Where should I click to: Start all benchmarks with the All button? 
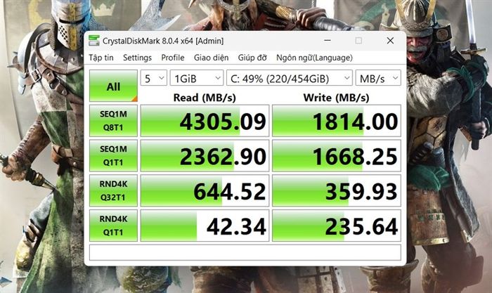(x=113, y=86)
